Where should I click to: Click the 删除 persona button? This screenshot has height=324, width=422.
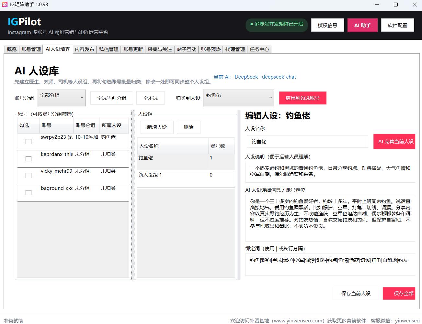[x=188, y=127]
